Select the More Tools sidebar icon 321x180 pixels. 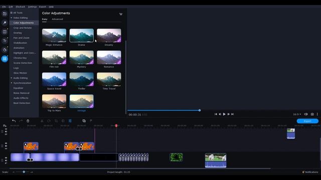[5, 59]
